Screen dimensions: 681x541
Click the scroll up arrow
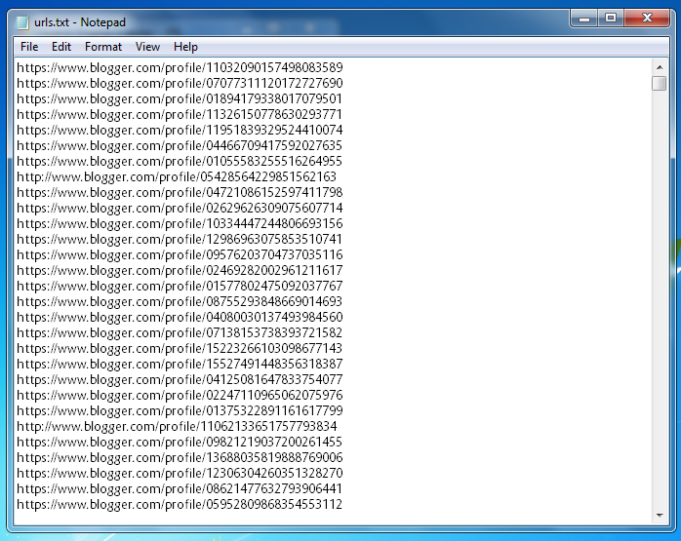point(660,67)
